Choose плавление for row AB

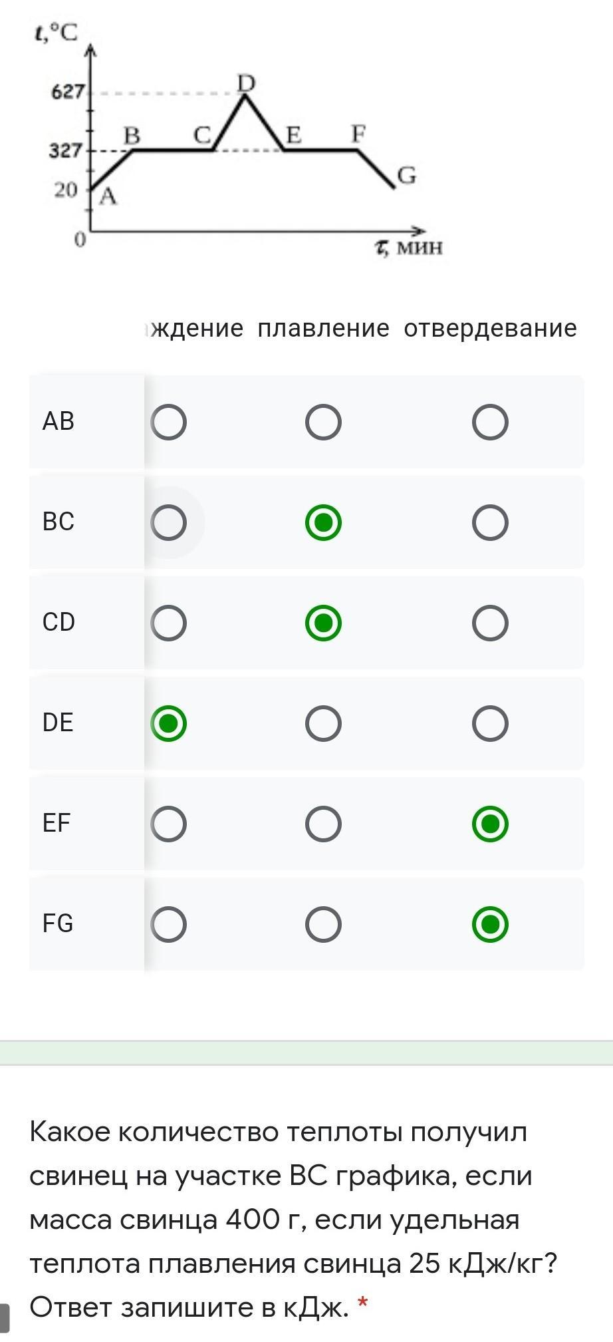[x=323, y=422]
